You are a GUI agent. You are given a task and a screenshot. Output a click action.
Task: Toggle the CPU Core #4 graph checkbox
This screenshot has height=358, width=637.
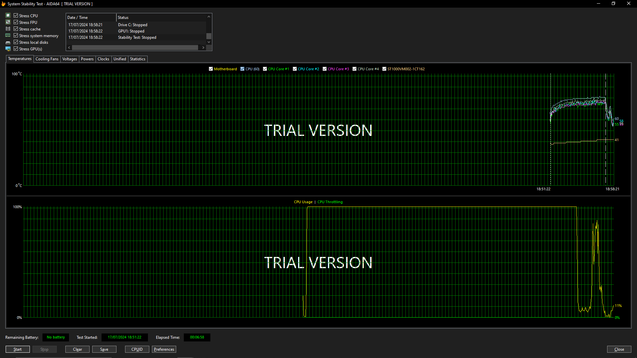[x=354, y=69]
